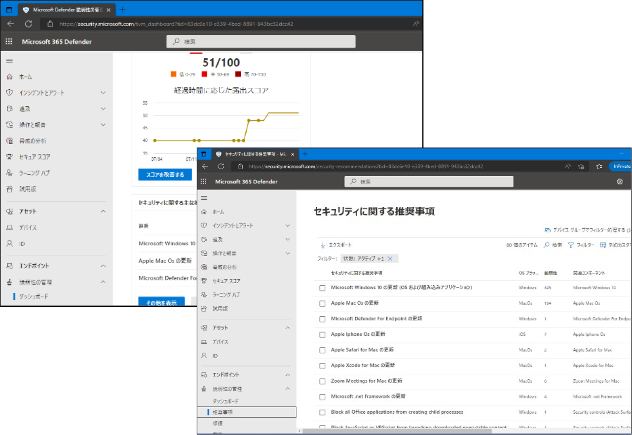Viewport: 632px width, 435px height.
Task: Click refresh icon in front browser window
Action: [x=221, y=166]
